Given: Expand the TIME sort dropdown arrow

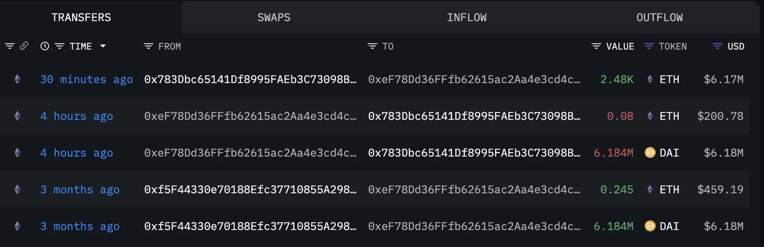Looking at the screenshot, I should (103, 46).
